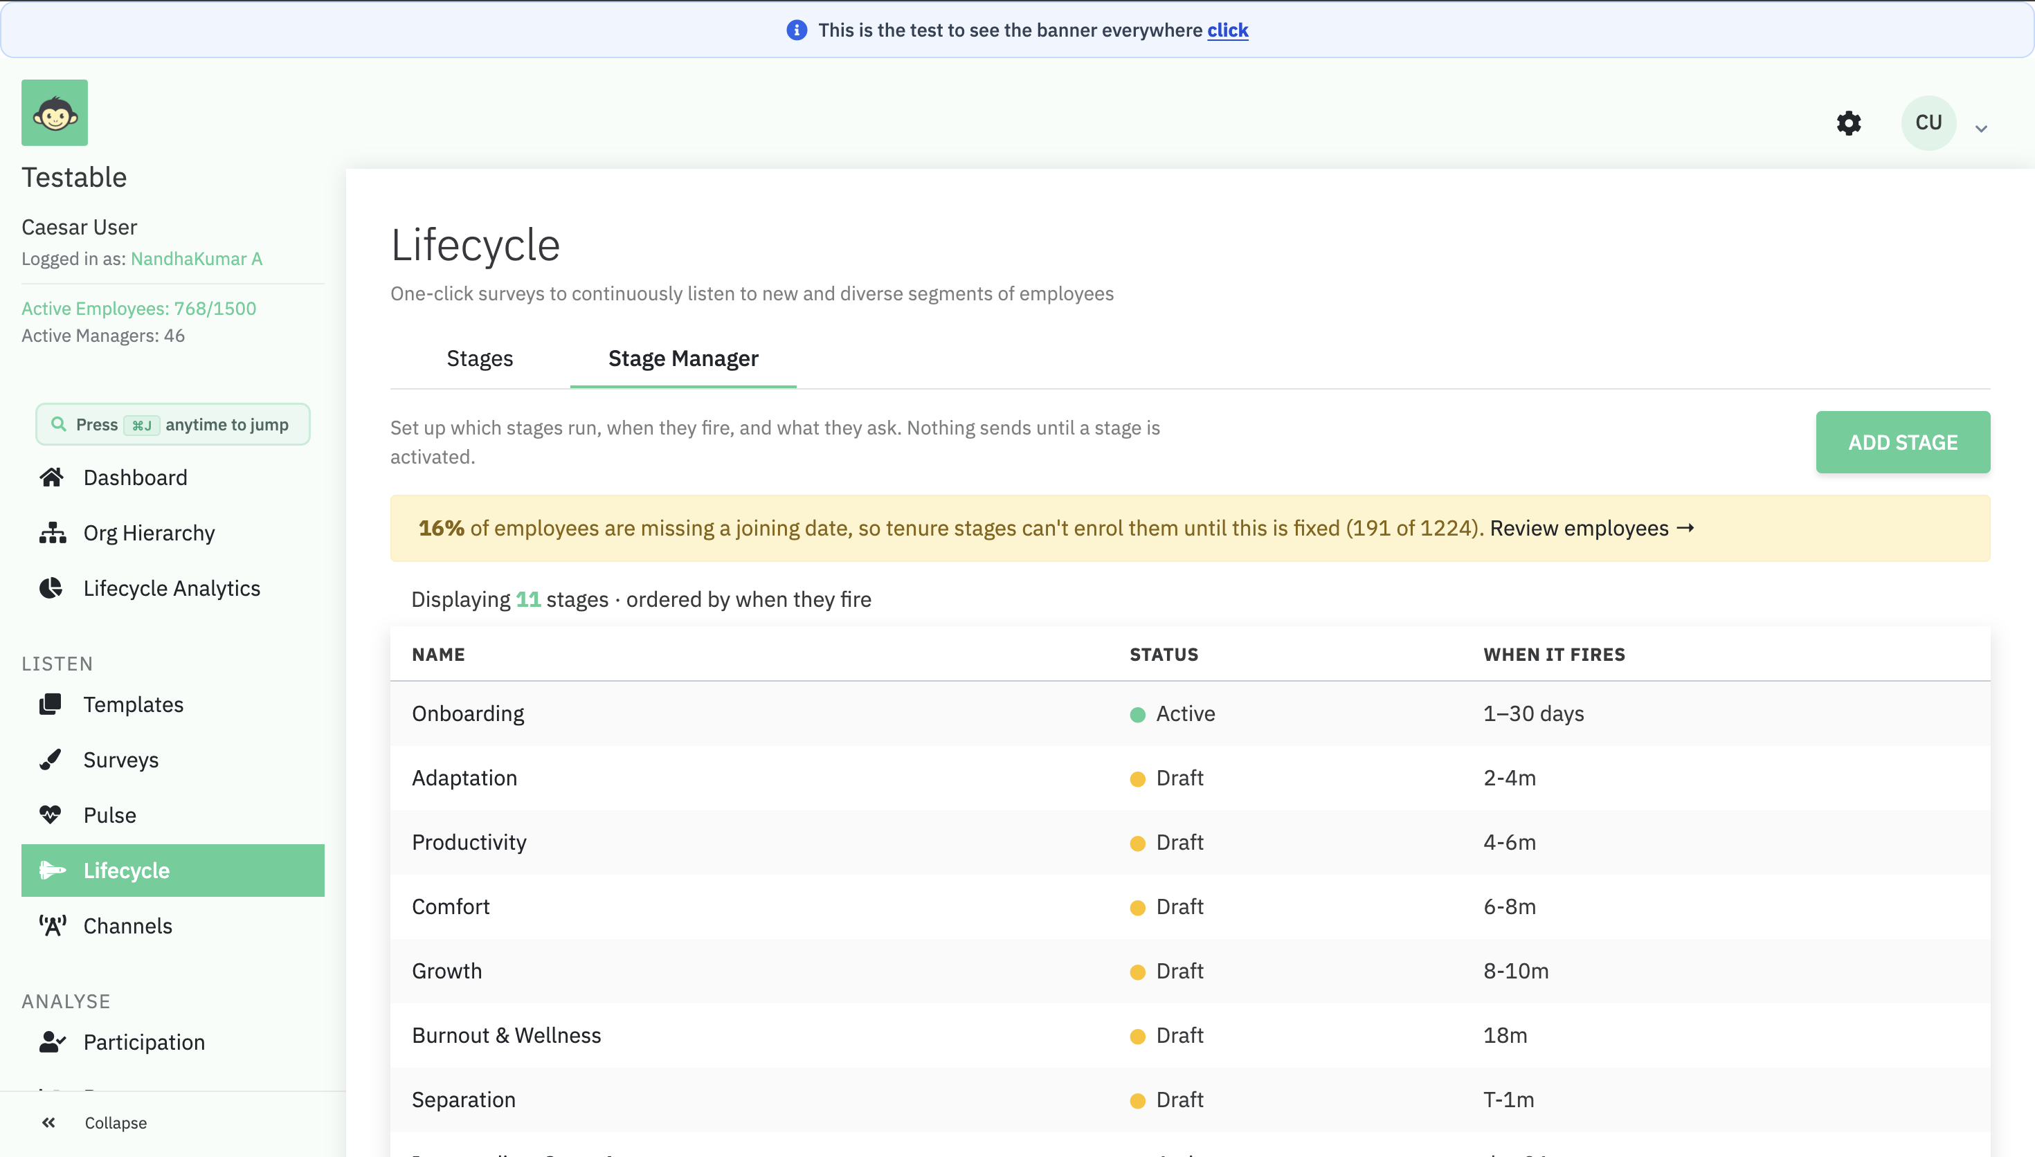
Task: Click the '1–30 days' firing value
Action: 1532,713
